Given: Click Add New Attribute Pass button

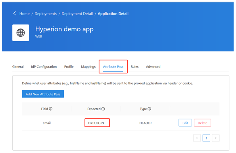Looking at the screenshot, I should pyautogui.click(x=43, y=94).
